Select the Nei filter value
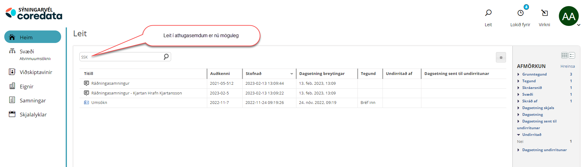Screen dimensions: 583x167 pyautogui.click(x=520, y=142)
